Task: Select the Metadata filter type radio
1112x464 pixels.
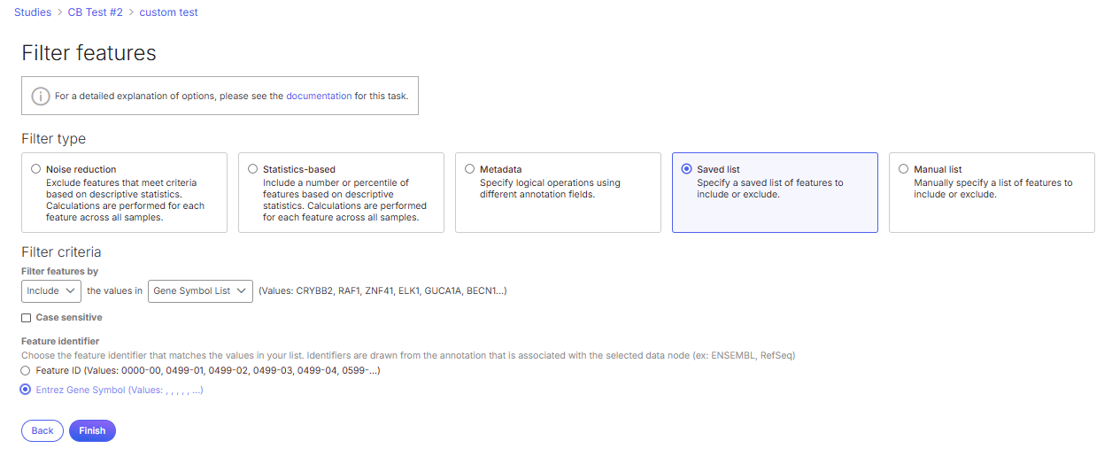Action: (x=469, y=168)
